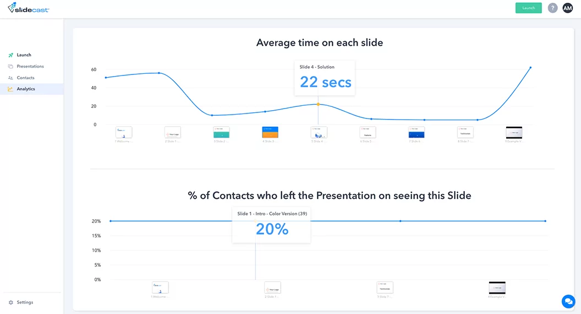Click the Presentations sidebar icon
581x314 pixels.
click(x=10, y=67)
